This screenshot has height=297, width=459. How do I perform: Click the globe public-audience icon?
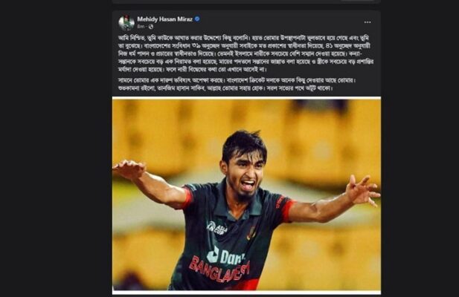click(151, 27)
